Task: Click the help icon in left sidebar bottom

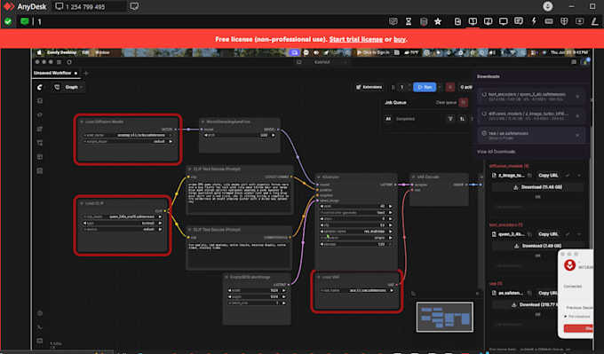Action: coord(40,313)
